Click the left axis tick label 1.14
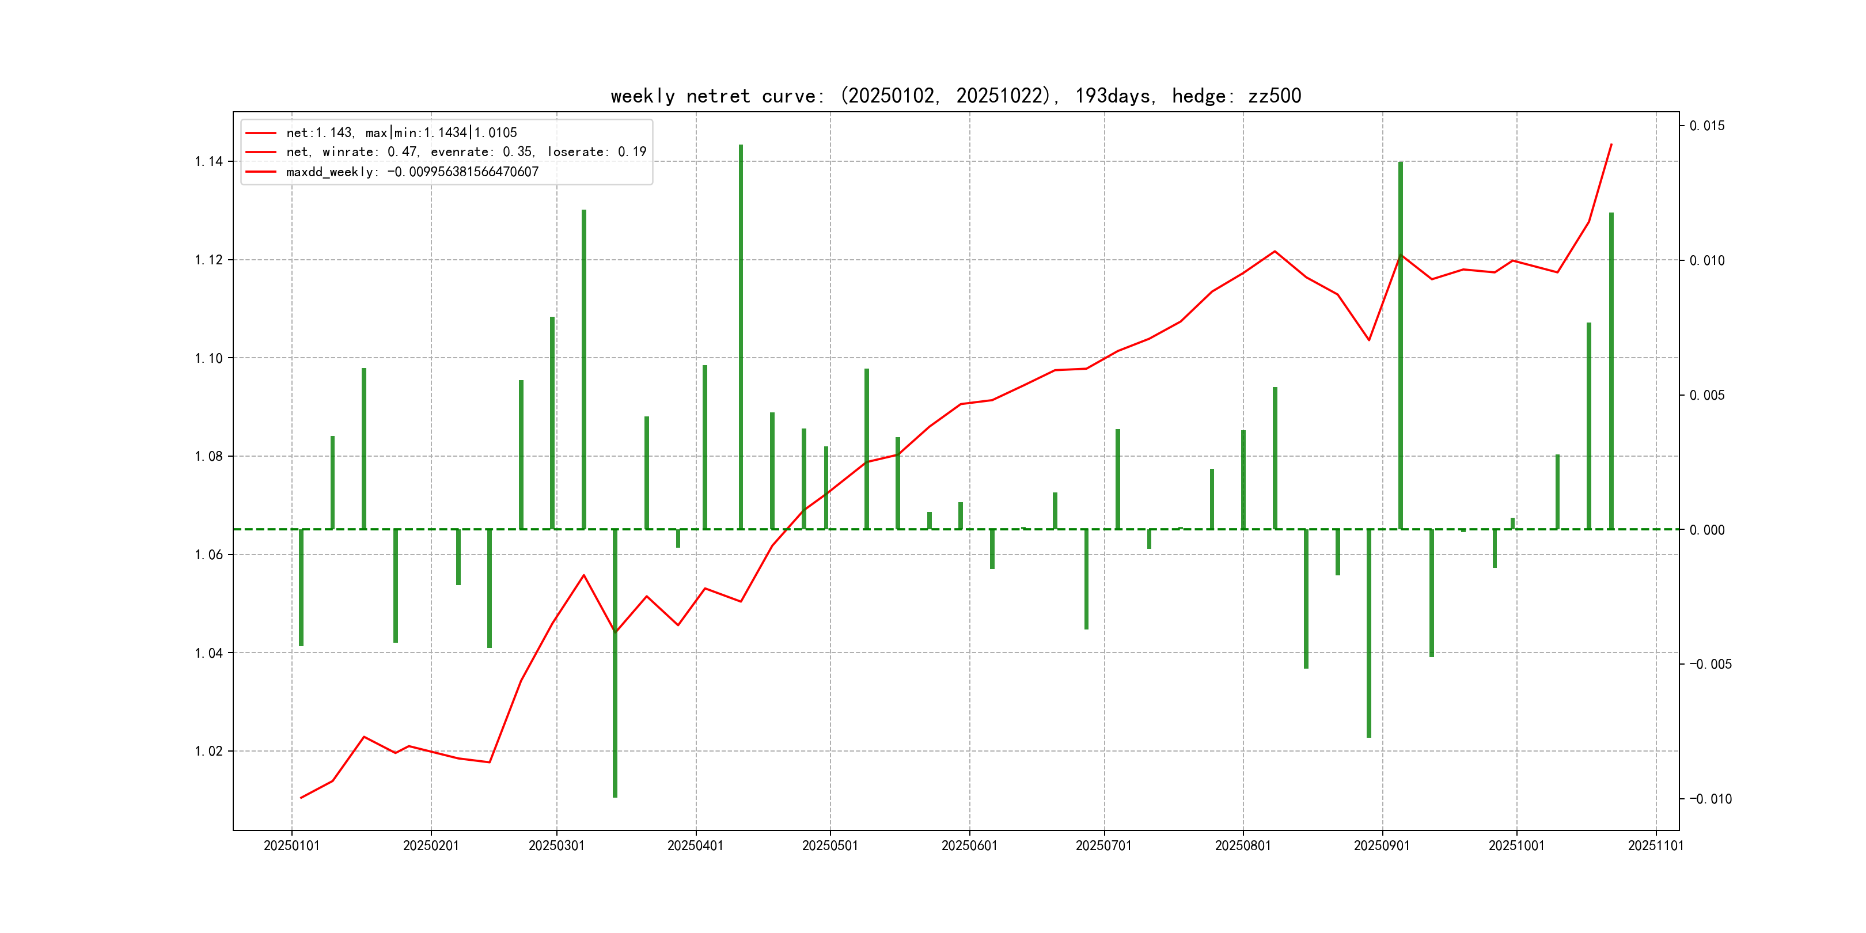The width and height of the screenshot is (1866, 933). [208, 161]
